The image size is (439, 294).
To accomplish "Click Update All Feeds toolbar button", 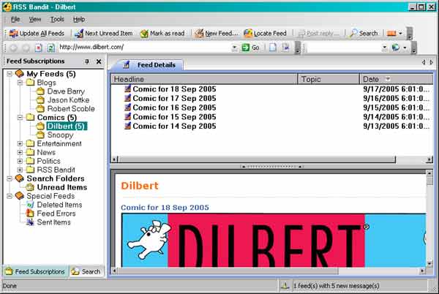I will 37,34.
